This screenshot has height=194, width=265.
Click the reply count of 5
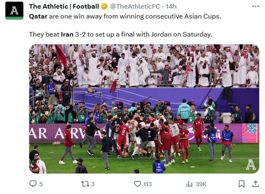pos(41,184)
